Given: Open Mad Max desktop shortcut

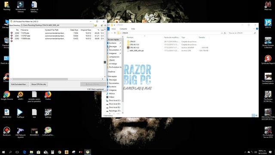Looking at the screenshot, I should pos(268,6).
